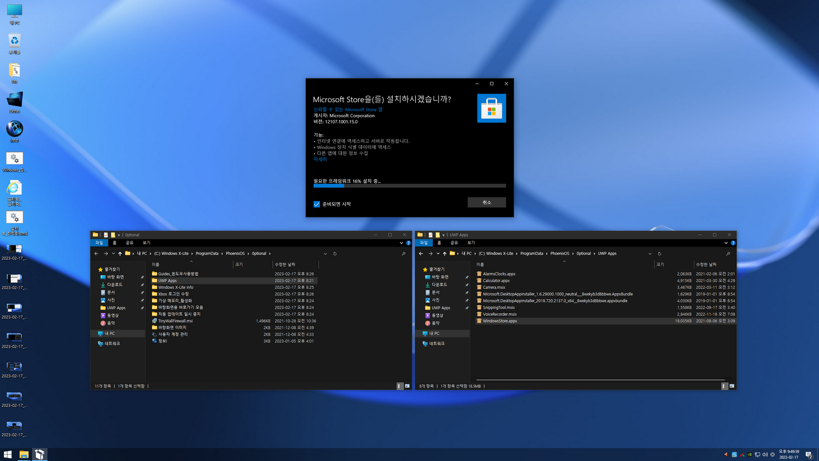Switch to large icons view in UWP Apps window
This screenshot has width=819, height=461.
click(732, 386)
